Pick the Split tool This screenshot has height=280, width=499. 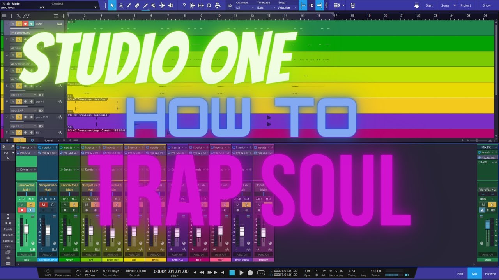point(129,5)
